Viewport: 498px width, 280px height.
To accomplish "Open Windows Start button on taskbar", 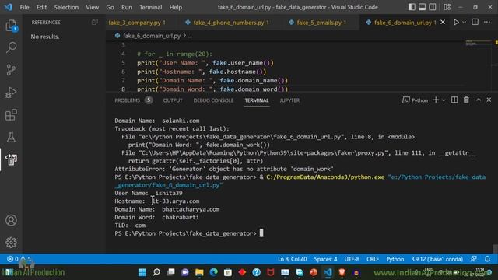I will tap(142, 272).
